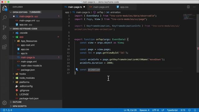Place cursor after 'animation' on line 16

[100, 70]
